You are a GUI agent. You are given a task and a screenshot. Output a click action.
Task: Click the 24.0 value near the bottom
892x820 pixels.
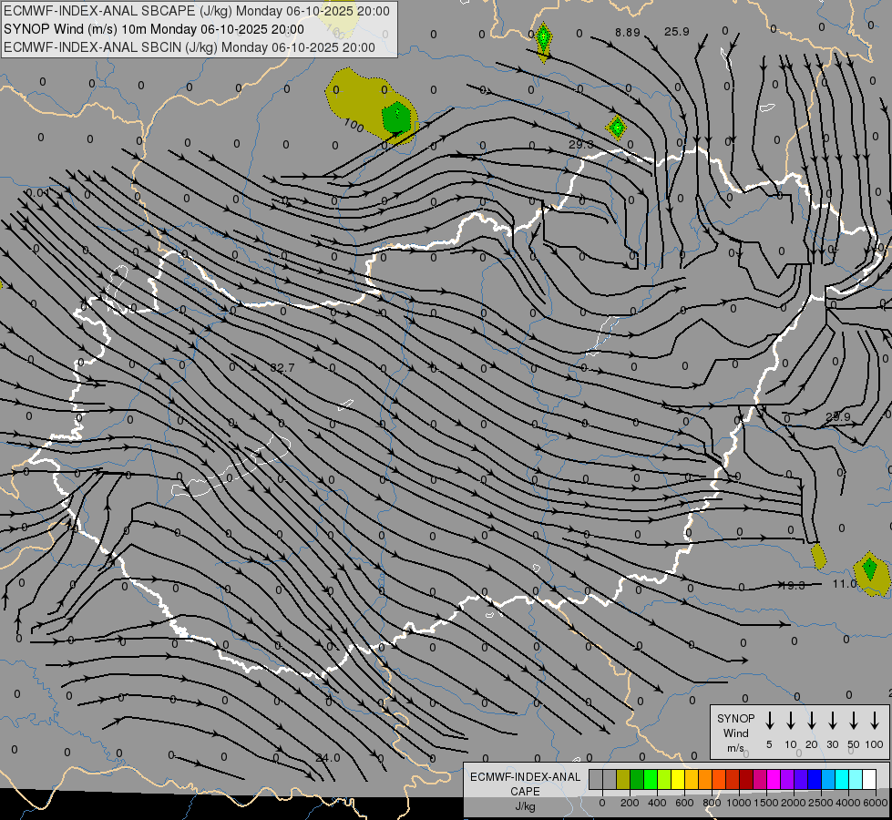pos(328,758)
